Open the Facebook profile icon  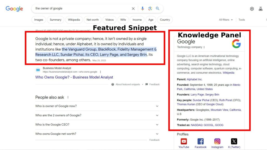click(x=201, y=141)
